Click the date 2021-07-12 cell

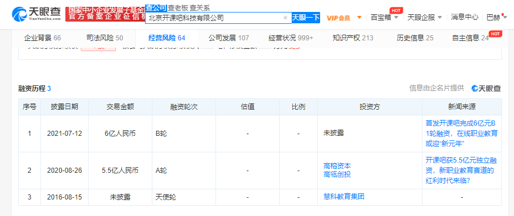64,134
